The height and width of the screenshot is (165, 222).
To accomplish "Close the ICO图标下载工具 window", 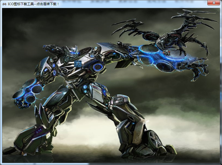I will (214, 3).
